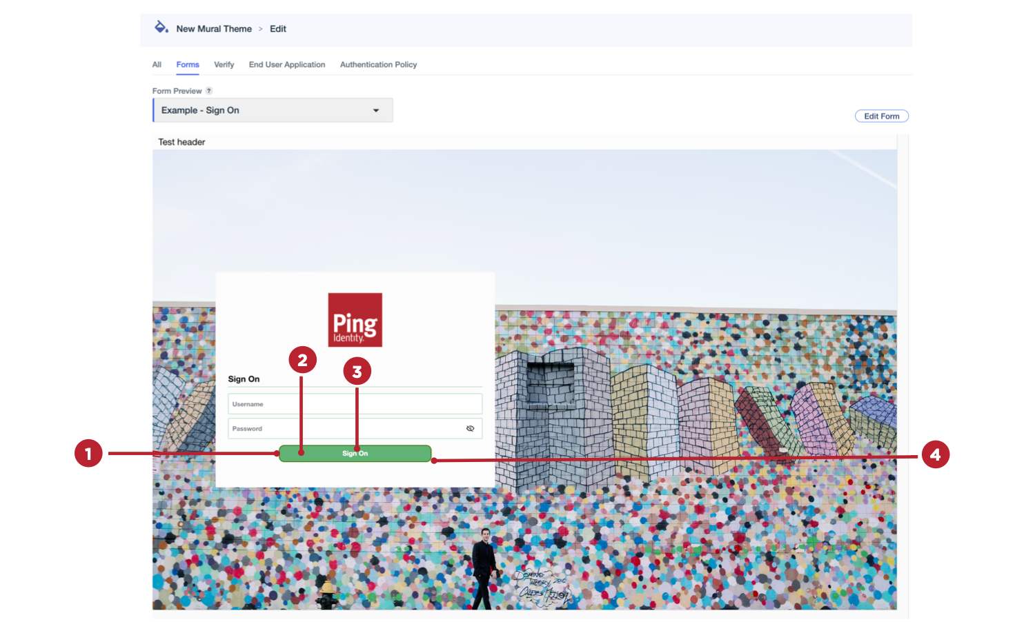Click callout marker number 1
1035x622 pixels.
[x=90, y=454]
